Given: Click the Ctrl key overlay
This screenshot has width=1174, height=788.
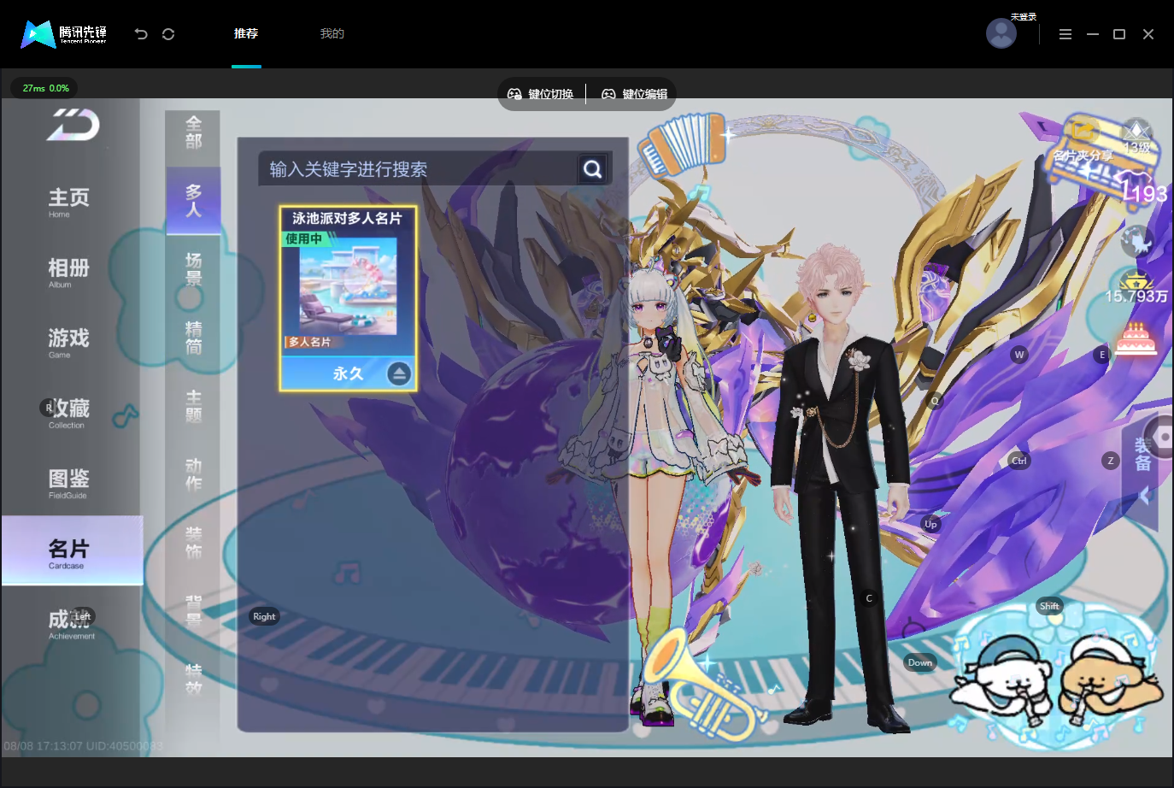Looking at the screenshot, I should pyautogui.click(x=1019, y=461).
